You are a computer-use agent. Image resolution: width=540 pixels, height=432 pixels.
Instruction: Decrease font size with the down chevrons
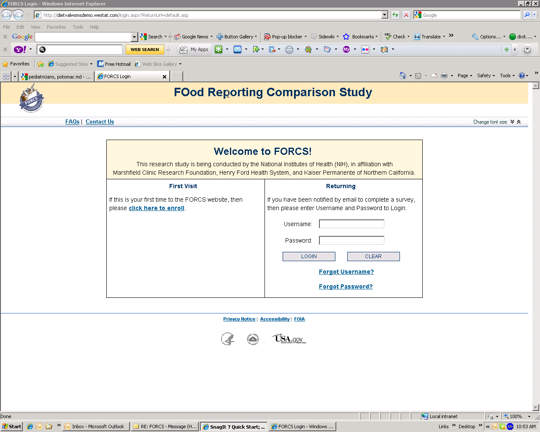512,122
